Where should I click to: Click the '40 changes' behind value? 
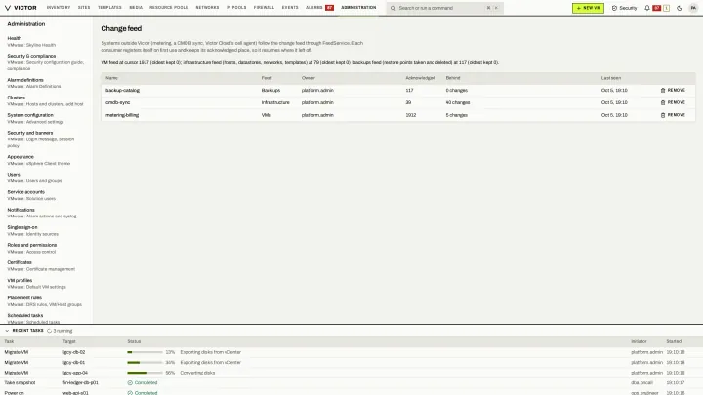tap(458, 102)
